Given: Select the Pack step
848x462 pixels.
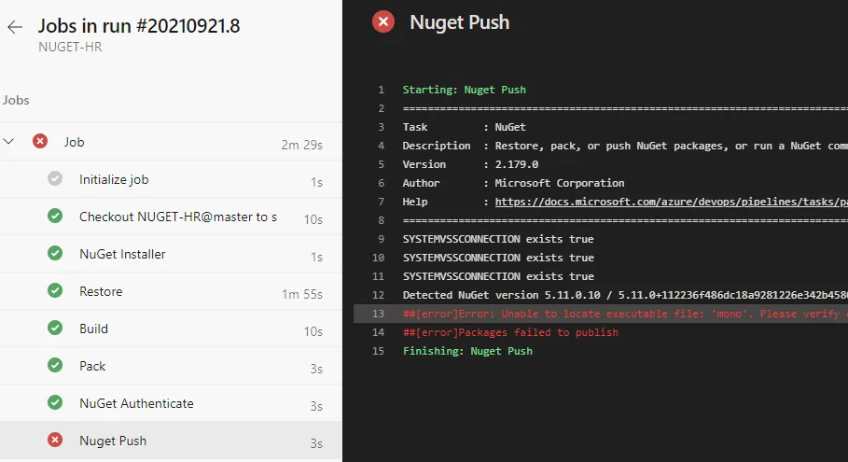Looking at the screenshot, I should [x=171, y=366].
